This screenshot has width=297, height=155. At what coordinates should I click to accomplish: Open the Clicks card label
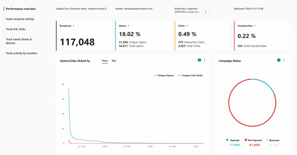tap(182, 26)
